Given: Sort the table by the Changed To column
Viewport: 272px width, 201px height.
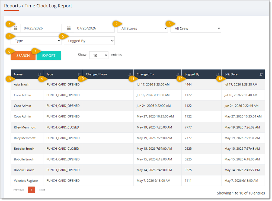Looking at the screenshot, I should [158, 75].
